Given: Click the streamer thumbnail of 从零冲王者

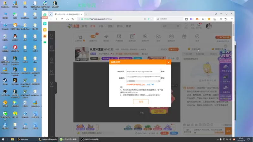Looking at the screenshot, I should click(x=82, y=54).
